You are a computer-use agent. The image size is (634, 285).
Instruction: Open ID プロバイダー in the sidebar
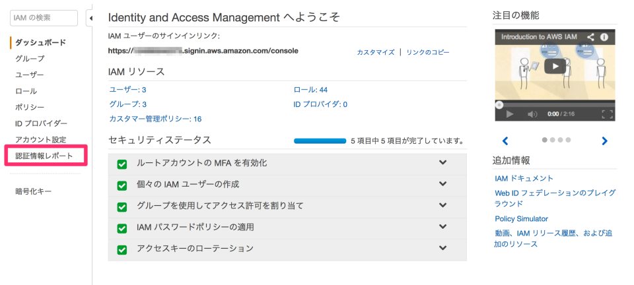pyautogui.click(x=41, y=123)
